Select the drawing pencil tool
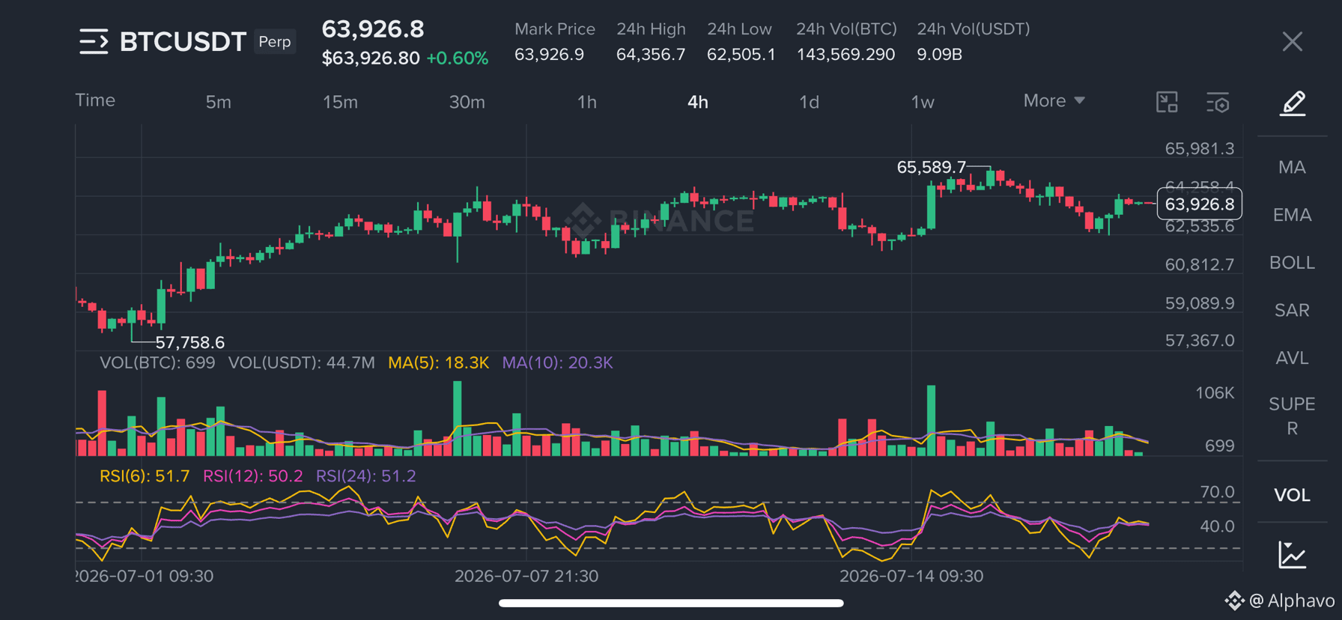The width and height of the screenshot is (1342, 620). pos(1293,103)
